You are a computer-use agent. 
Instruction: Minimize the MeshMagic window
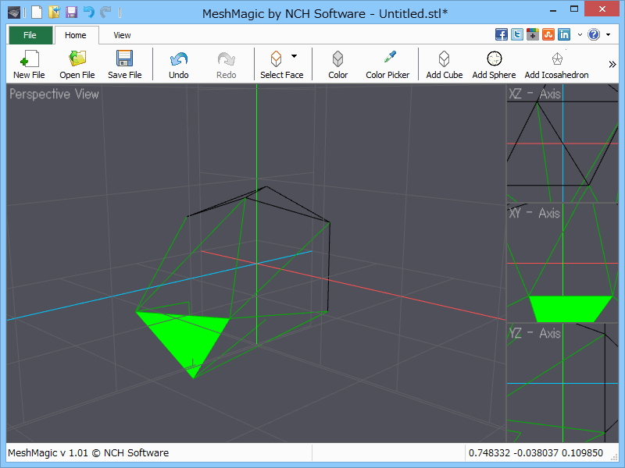(553, 10)
